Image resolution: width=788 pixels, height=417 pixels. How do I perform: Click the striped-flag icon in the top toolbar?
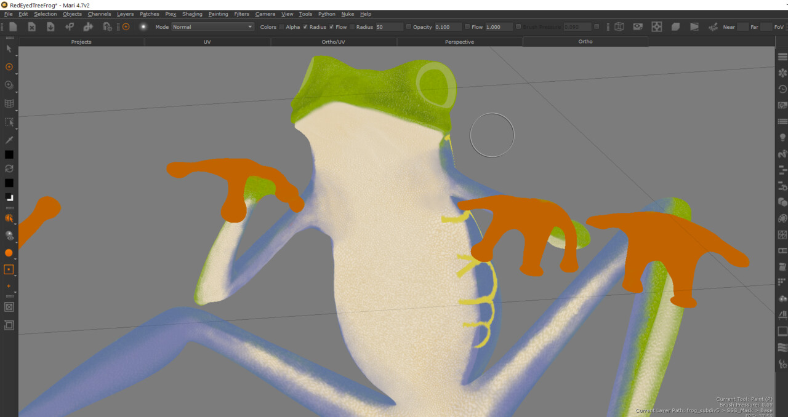(694, 27)
